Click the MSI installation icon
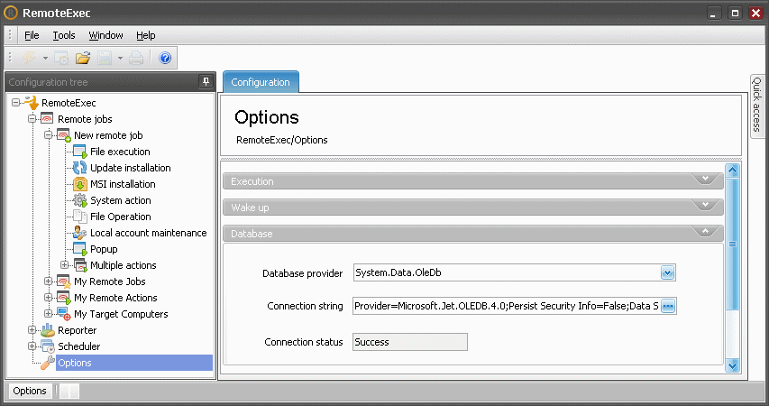Image resolution: width=769 pixels, height=406 pixels. point(80,184)
